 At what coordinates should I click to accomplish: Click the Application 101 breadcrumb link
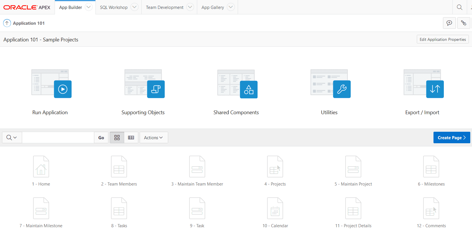tap(29, 23)
